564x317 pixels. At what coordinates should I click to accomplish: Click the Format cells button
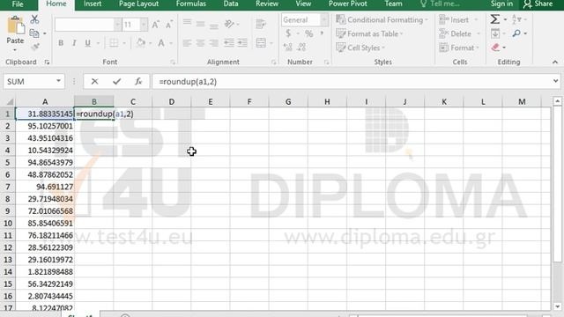459,48
